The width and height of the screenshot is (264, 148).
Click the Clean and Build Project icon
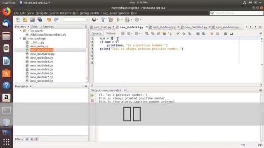[x=111, y=20]
